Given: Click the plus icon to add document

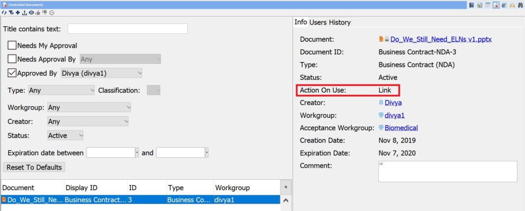Looking at the screenshot, I should pos(17,12).
